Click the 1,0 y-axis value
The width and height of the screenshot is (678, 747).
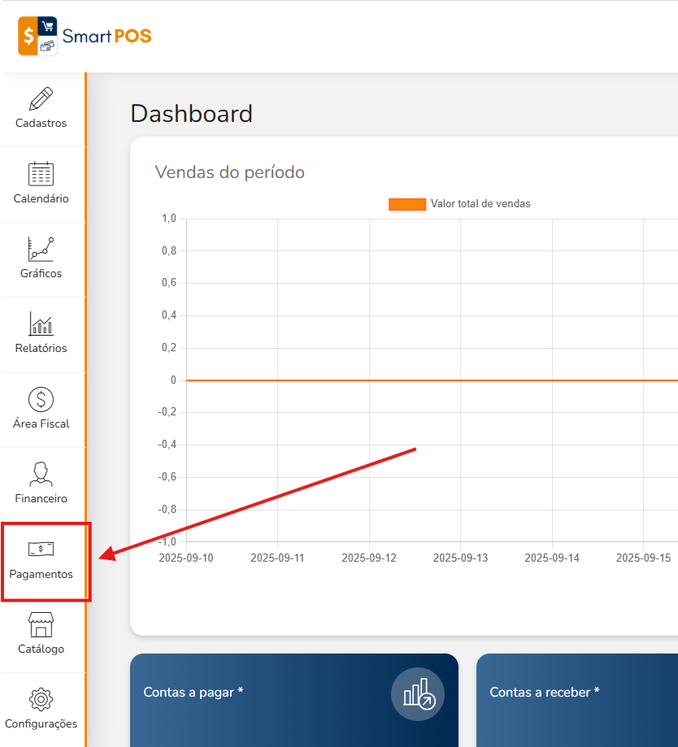point(169,219)
